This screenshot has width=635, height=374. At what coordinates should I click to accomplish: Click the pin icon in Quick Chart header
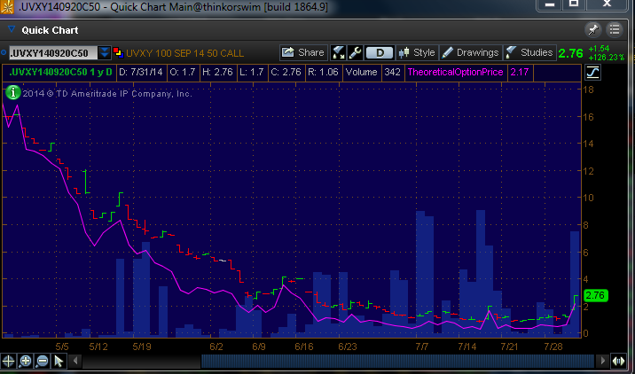[x=592, y=30]
